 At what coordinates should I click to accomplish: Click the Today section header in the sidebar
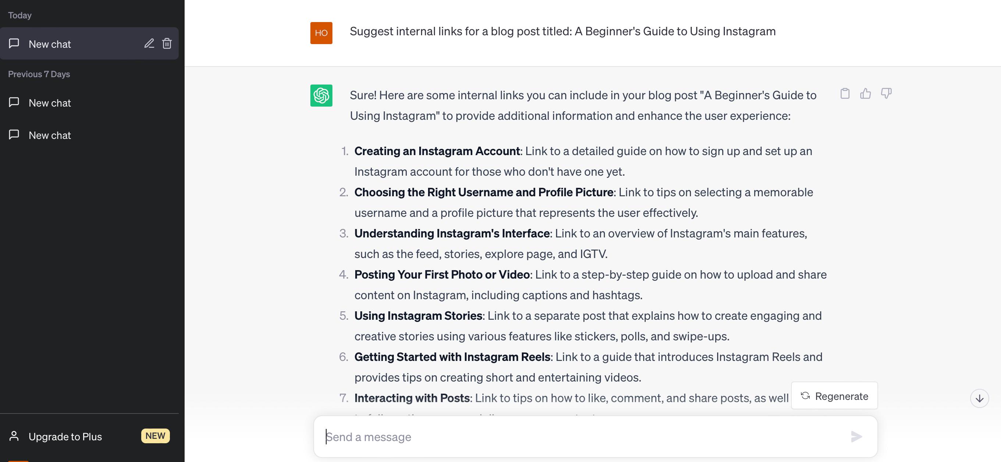(19, 15)
